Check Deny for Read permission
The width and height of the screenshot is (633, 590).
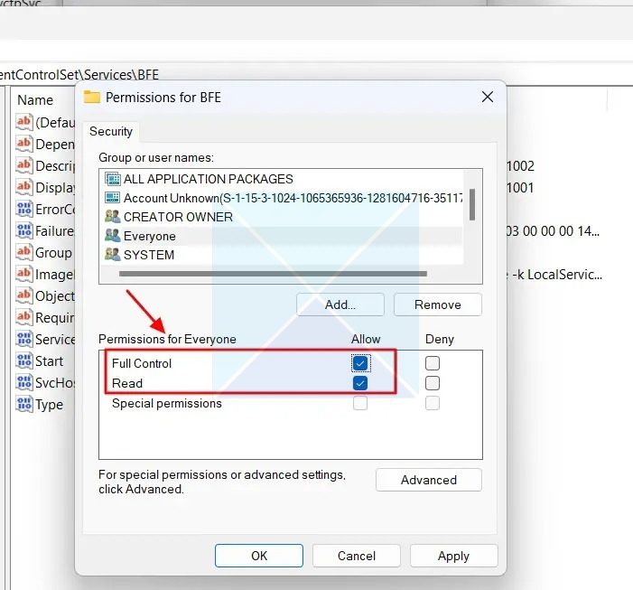tap(433, 383)
